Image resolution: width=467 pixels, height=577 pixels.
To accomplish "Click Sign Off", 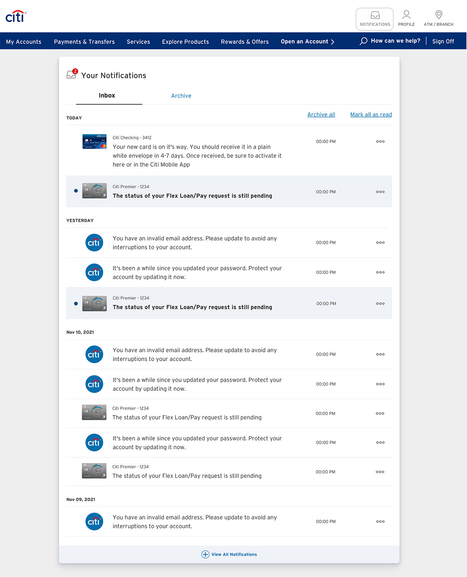I will click(x=443, y=41).
